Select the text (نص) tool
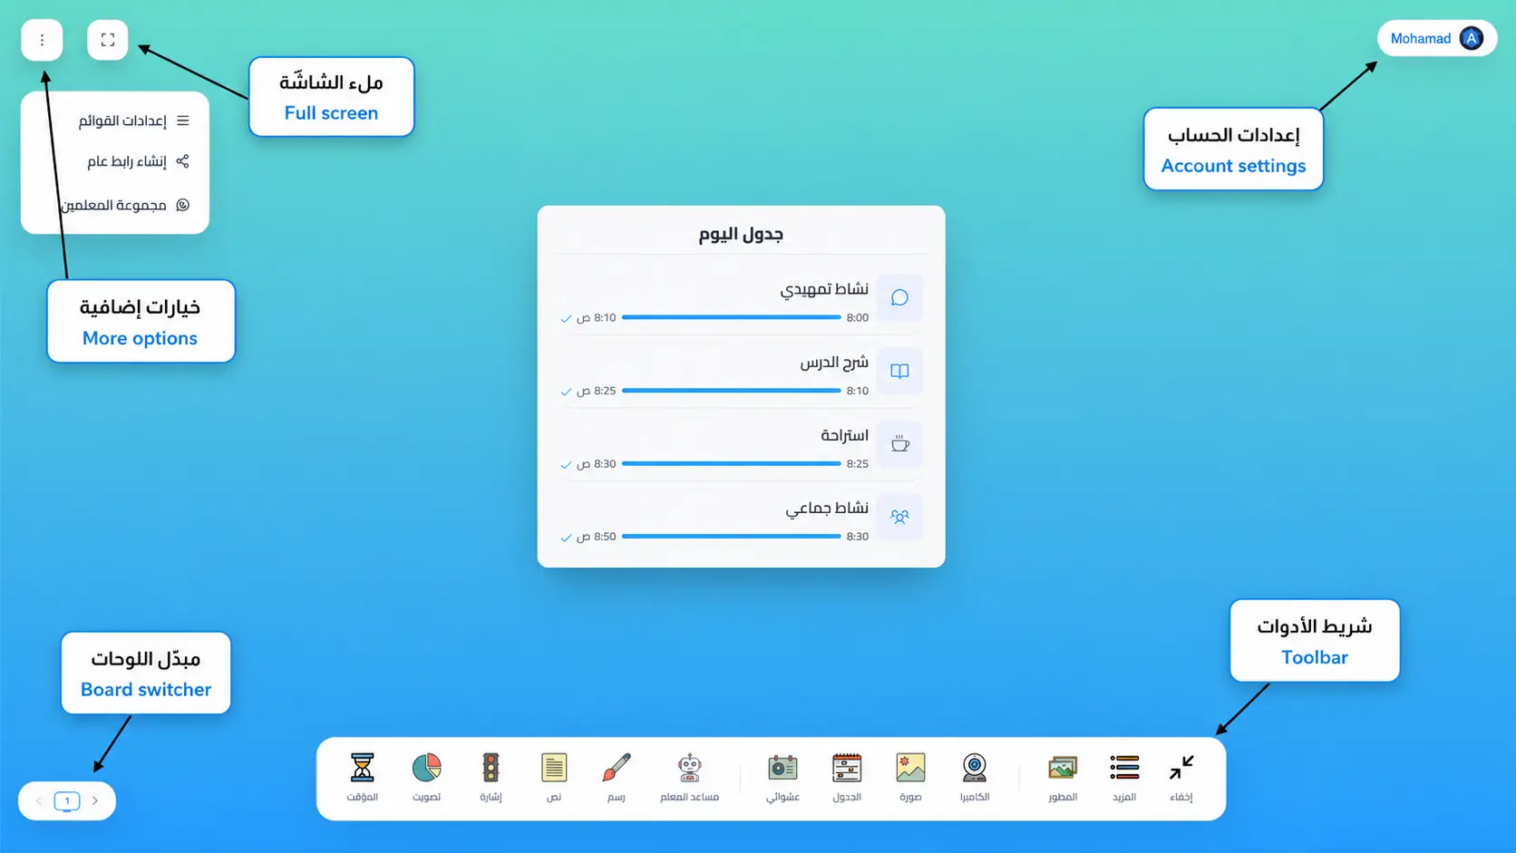Viewport: 1516px width, 853px height. 554,778
